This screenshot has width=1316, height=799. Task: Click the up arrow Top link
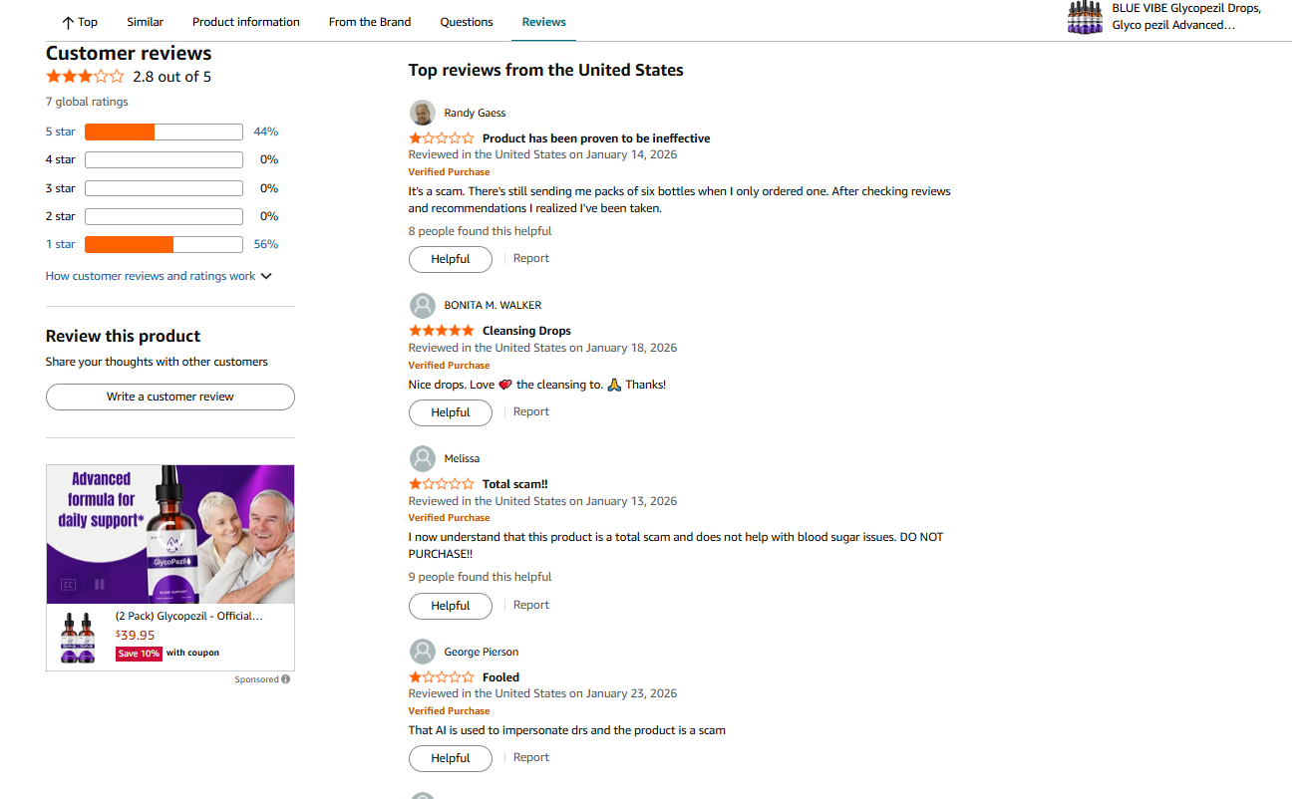(80, 22)
